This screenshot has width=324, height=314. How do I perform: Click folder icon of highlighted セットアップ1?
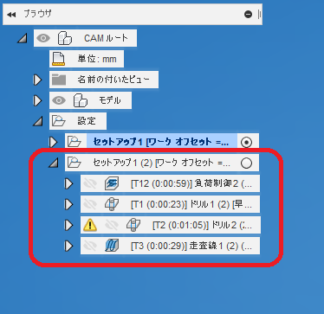tap(75, 142)
